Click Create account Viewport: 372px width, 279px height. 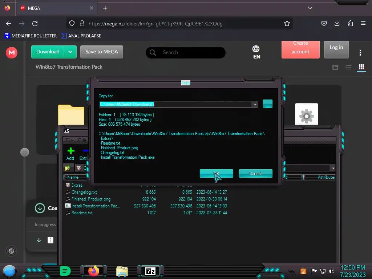click(300, 49)
